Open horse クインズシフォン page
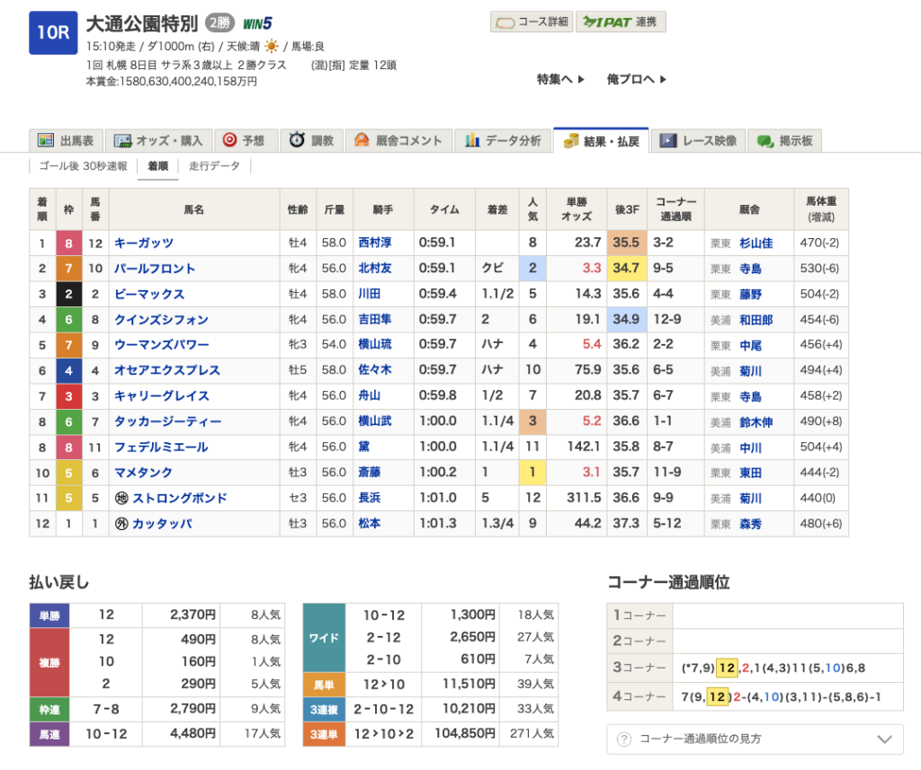Viewport: 921px width, 770px height. click(162, 320)
